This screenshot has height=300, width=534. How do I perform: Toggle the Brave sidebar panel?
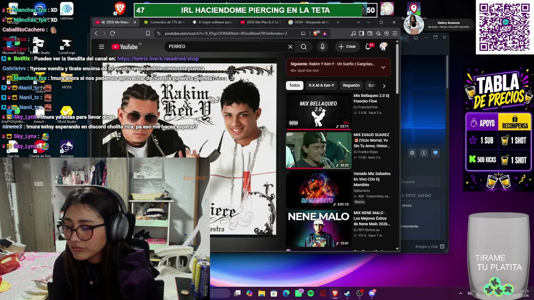coord(362,33)
